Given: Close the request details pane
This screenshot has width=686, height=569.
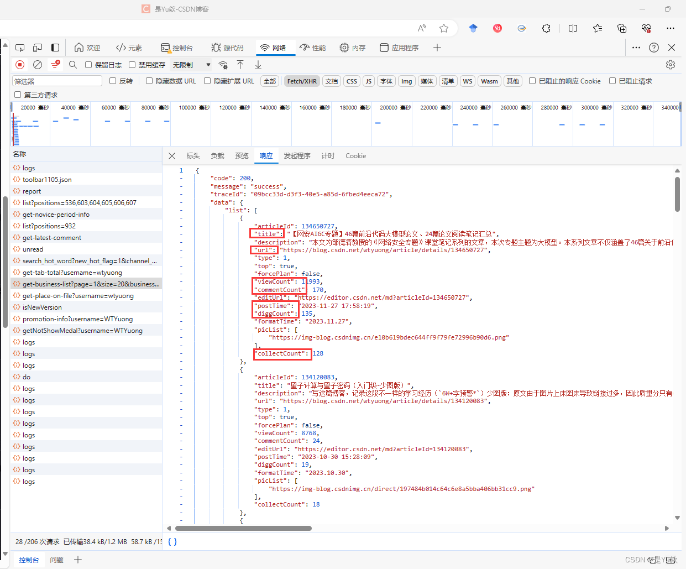Looking at the screenshot, I should pyautogui.click(x=172, y=156).
